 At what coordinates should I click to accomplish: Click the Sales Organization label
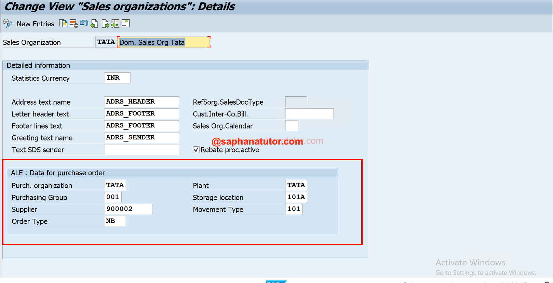(32, 42)
